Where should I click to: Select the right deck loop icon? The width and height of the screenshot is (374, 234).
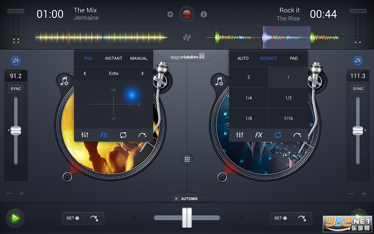click(x=278, y=135)
